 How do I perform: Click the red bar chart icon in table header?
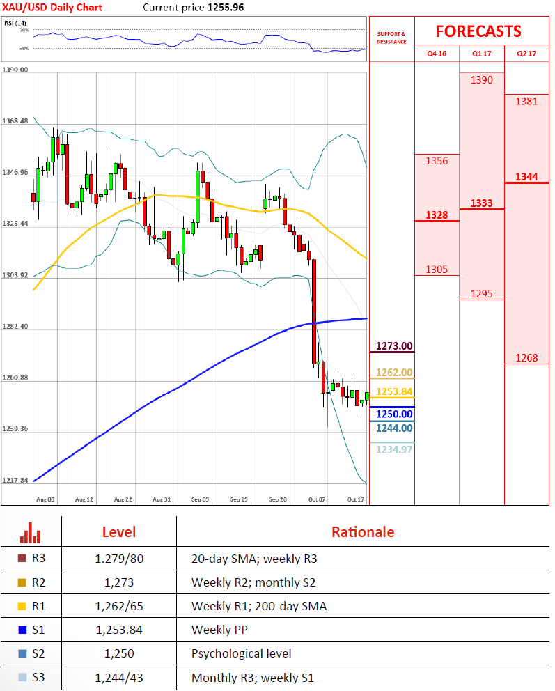[x=31, y=532]
